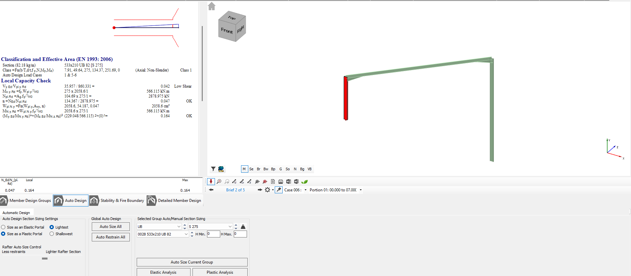Open the UB section type dropdown
The image size is (631, 276).
[x=179, y=227]
